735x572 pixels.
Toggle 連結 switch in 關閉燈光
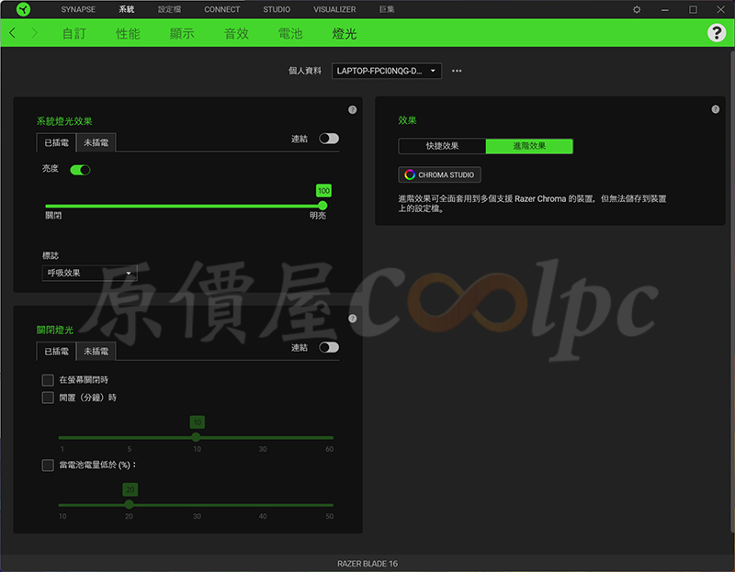click(x=329, y=348)
